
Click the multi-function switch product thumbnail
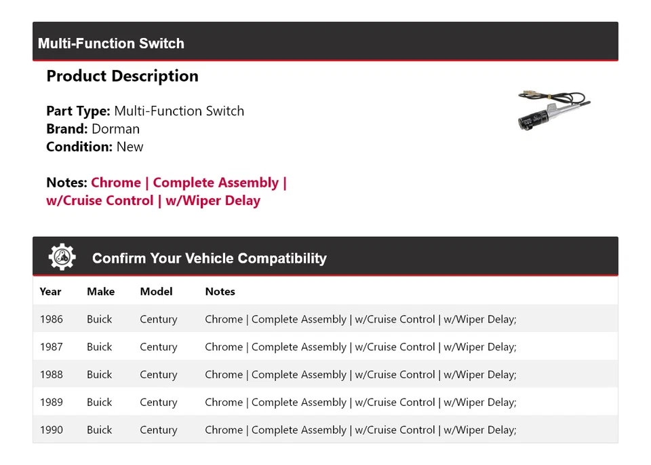(553, 111)
